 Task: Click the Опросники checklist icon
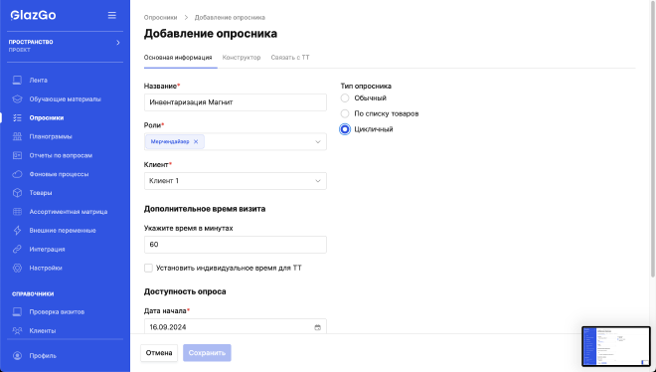pos(17,118)
